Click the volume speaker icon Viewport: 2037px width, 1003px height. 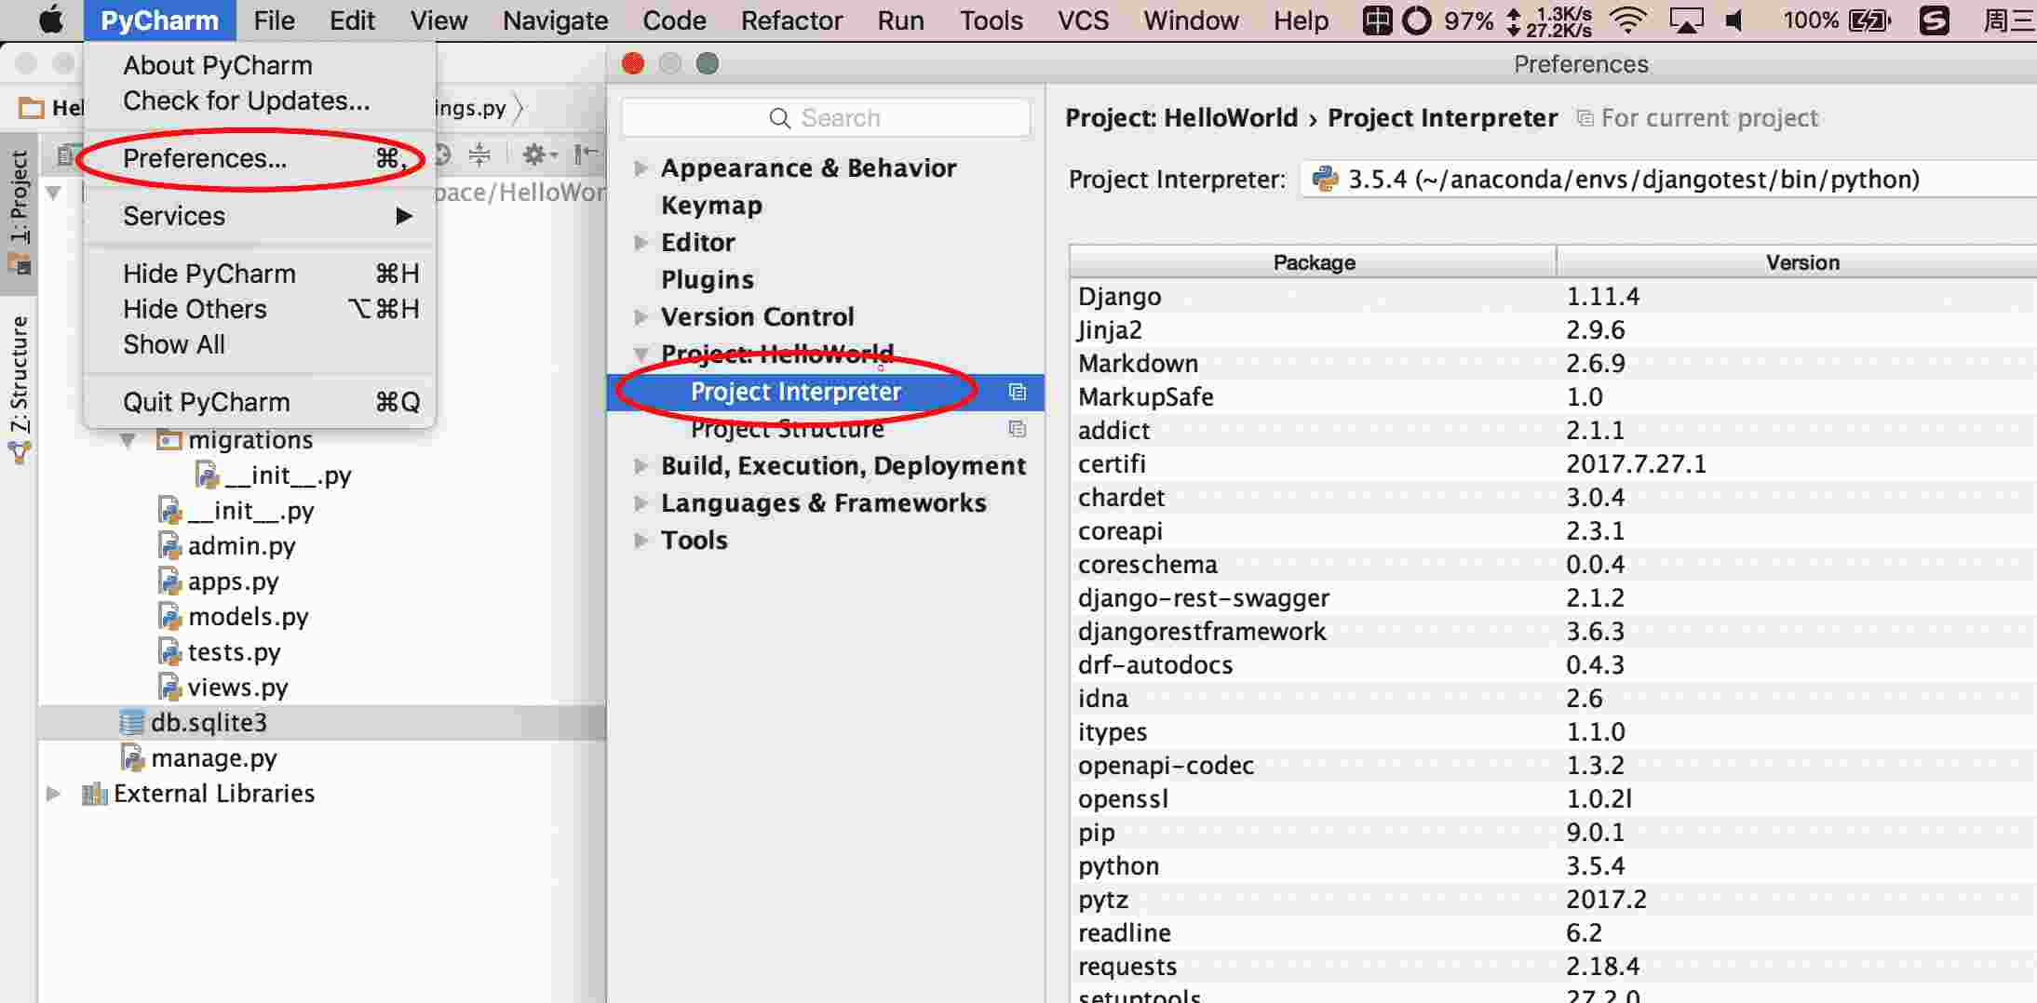pyautogui.click(x=1734, y=20)
